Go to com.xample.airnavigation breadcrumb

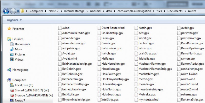point(134,11)
